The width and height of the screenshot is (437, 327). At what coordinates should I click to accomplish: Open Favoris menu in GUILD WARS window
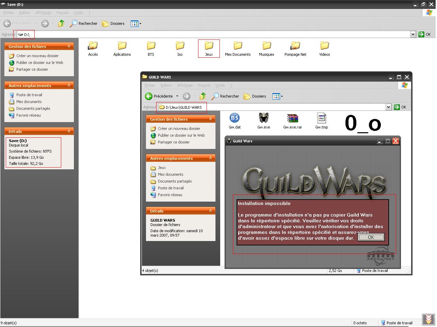[204, 85]
